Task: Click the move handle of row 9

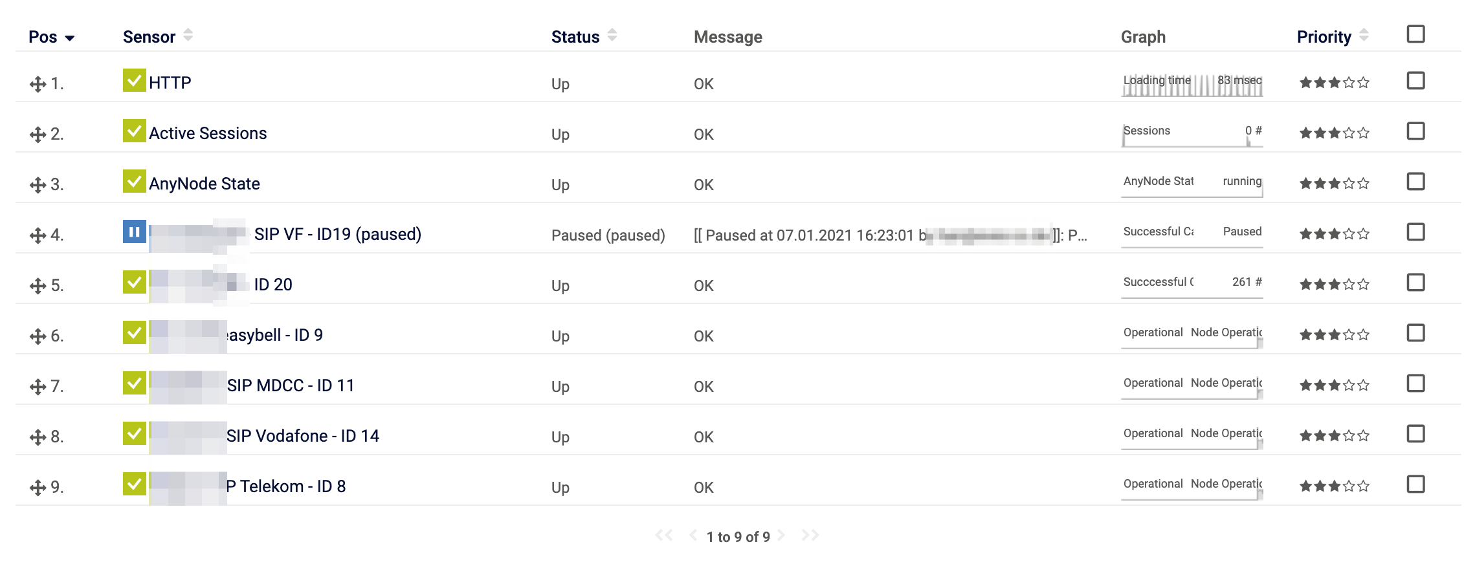Action: pyautogui.click(x=38, y=488)
